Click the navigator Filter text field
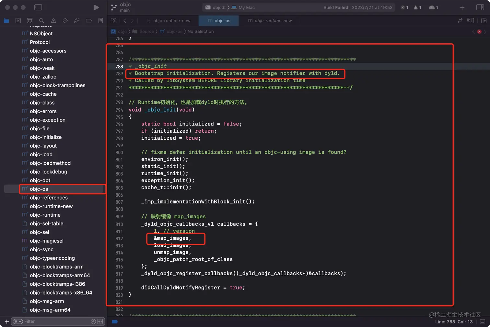Image resolution: width=490 pixels, height=327 pixels. (x=55, y=322)
